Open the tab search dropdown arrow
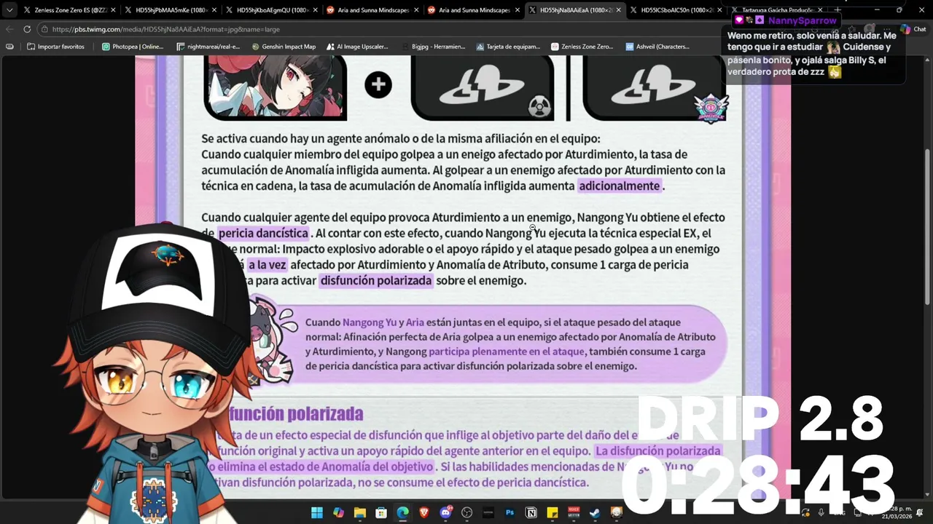The height and width of the screenshot is (524, 933). pos(9,10)
